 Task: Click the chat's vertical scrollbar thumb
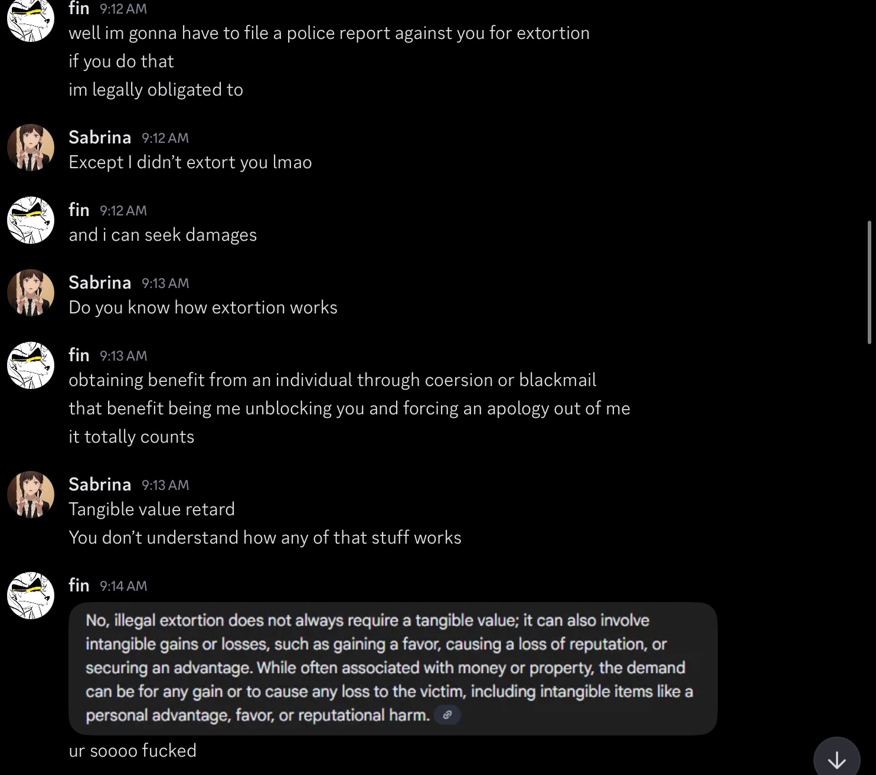pos(869,282)
